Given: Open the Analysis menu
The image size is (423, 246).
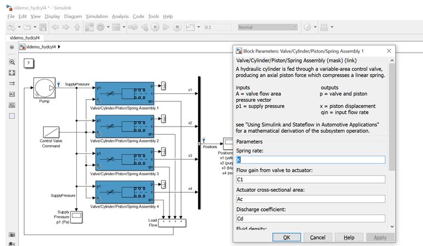Looking at the screenshot, I should pyautogui.click(x=120, y=16).
